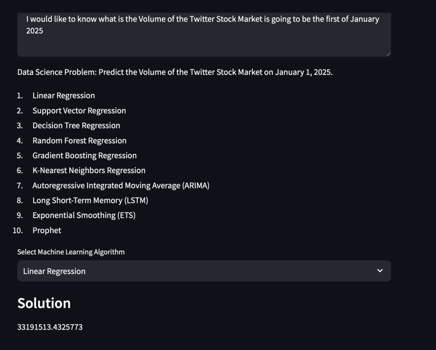The height and width of the screenshot is (350, 436).
Task: Click the Solution heading
Action: [44, 303]
